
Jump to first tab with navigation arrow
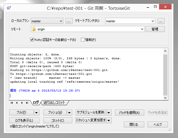coord(12,103)
